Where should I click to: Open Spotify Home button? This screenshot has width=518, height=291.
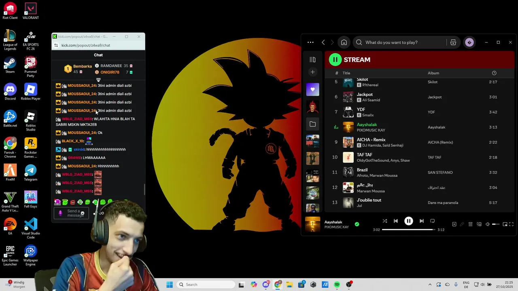coord(344,42)
